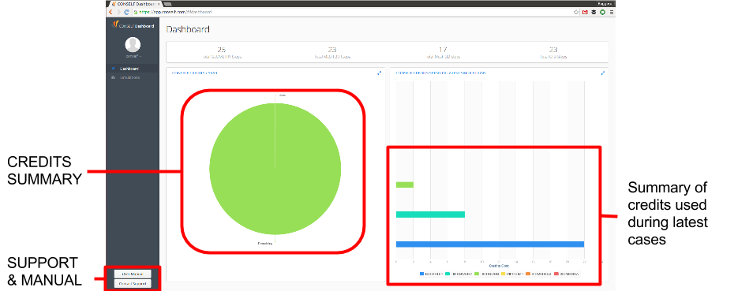
Task: Click the browser forward arrow
Action: [118, 12]
